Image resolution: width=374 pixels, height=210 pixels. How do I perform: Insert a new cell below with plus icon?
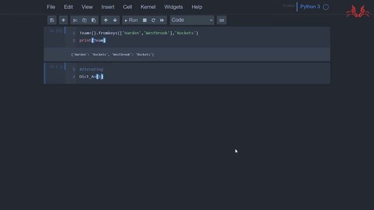pos(63,20)
